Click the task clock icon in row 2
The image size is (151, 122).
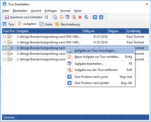(9, 42)
